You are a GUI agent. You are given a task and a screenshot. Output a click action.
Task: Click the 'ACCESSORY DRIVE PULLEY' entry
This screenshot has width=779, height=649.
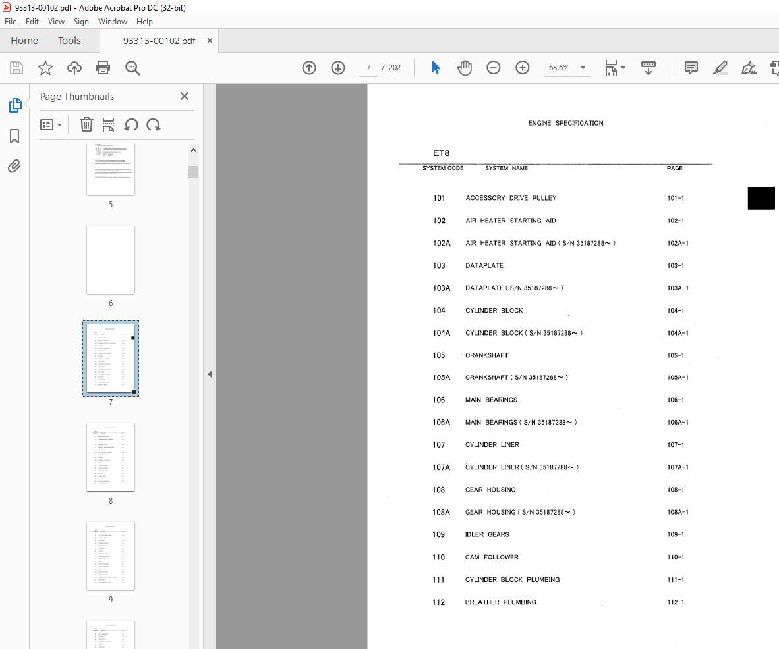(511, 198)
